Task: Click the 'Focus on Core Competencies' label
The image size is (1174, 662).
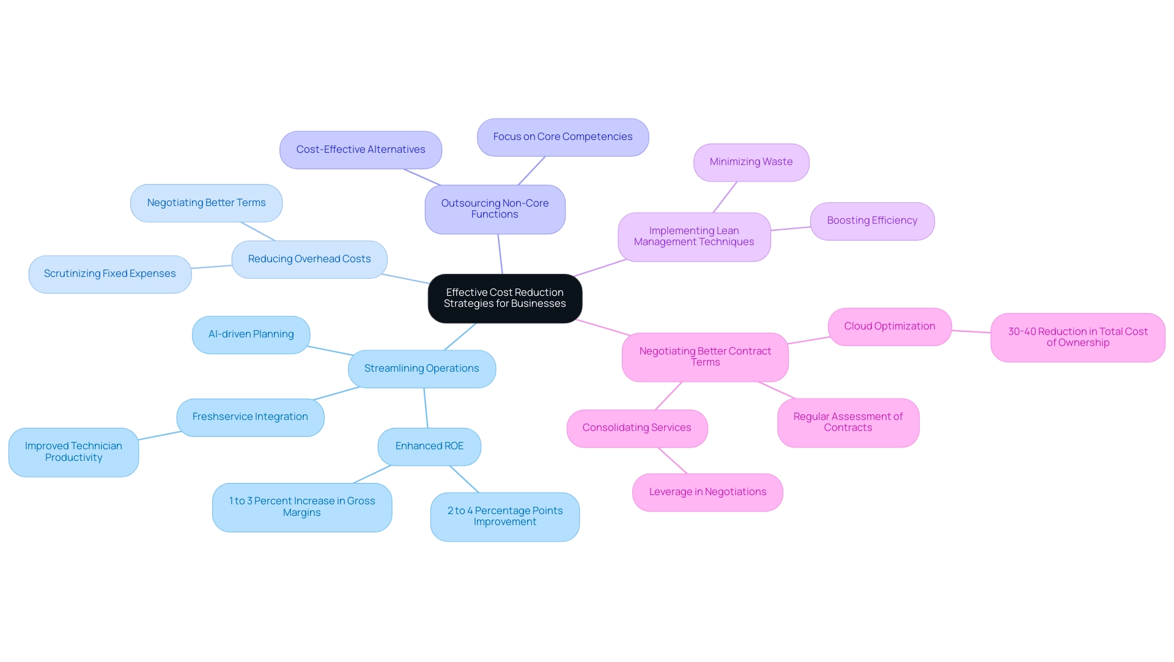Action: click(561, 136)
